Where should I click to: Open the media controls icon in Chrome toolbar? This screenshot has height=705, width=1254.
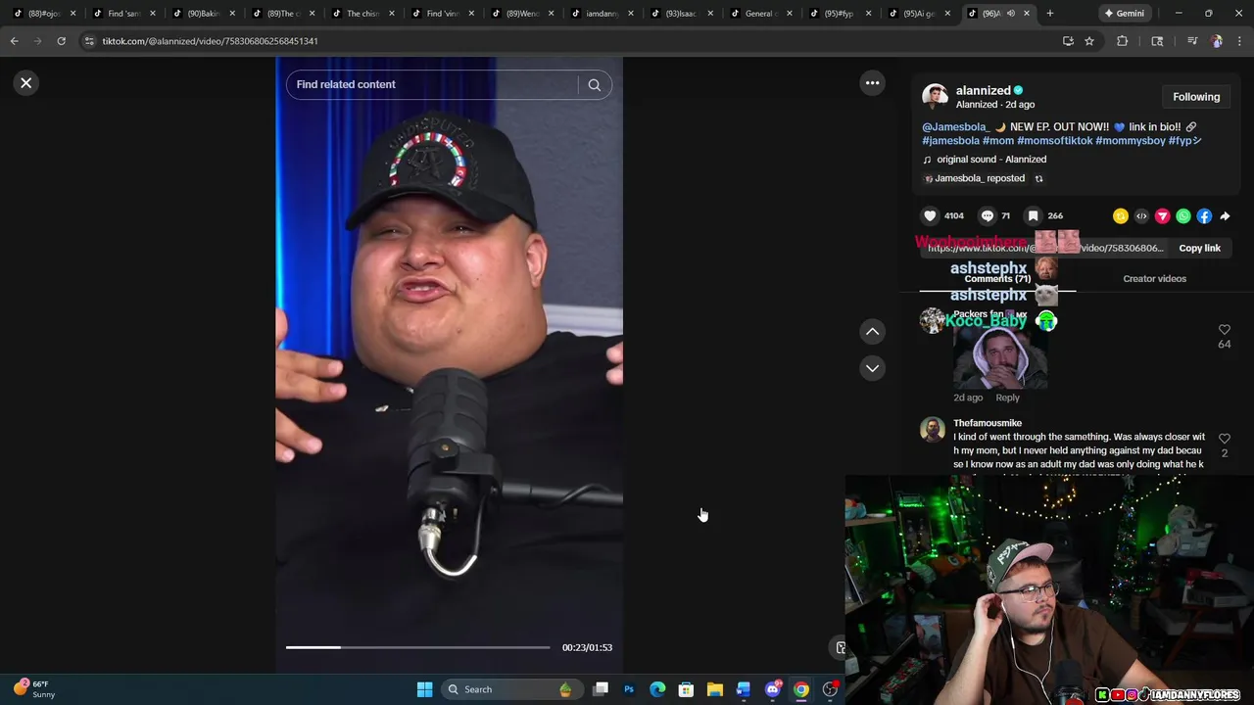coord(1191,41)
